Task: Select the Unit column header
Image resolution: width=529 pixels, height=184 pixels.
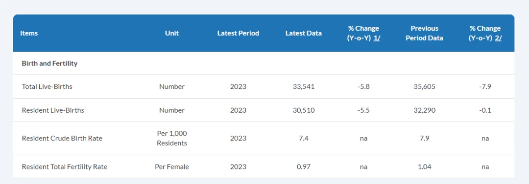Action: (x=172, y=33)
